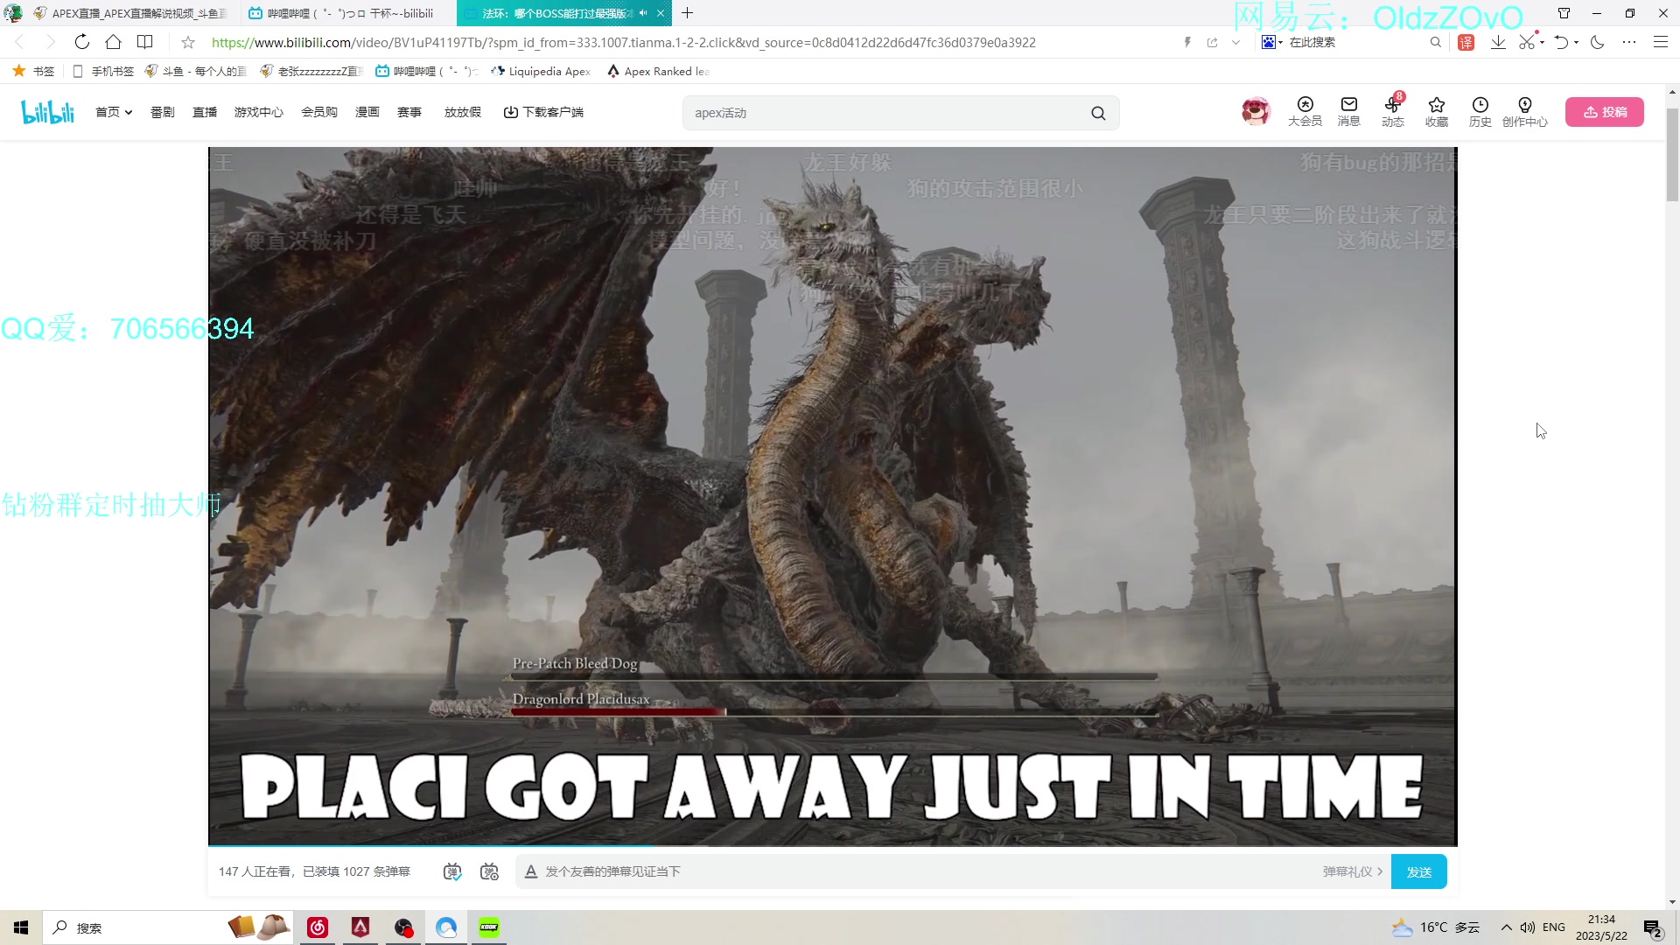
Task: Expand the 首页 dropdown menu
Action: [x=114, y=112]
